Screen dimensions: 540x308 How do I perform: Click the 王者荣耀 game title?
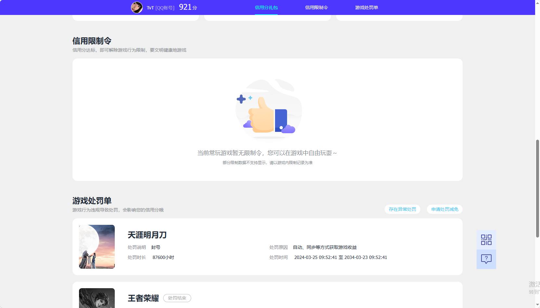(143, 298)
